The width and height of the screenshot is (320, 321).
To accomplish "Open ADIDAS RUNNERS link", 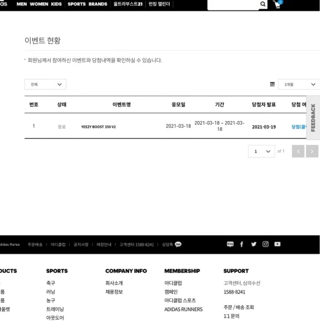I will (x=183, y=309).
